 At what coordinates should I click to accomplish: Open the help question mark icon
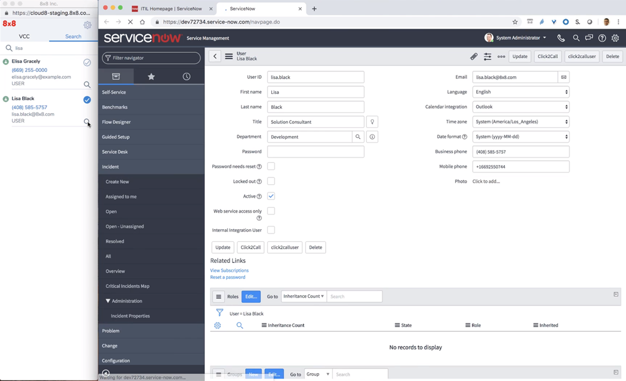click(602, 38)
